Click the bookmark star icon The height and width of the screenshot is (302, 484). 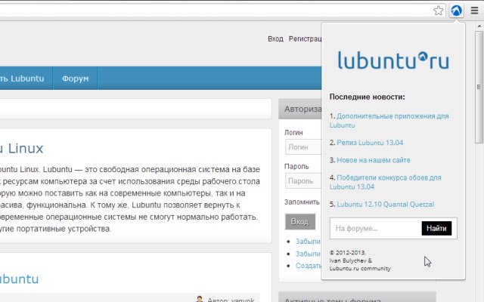pos(438,11)
